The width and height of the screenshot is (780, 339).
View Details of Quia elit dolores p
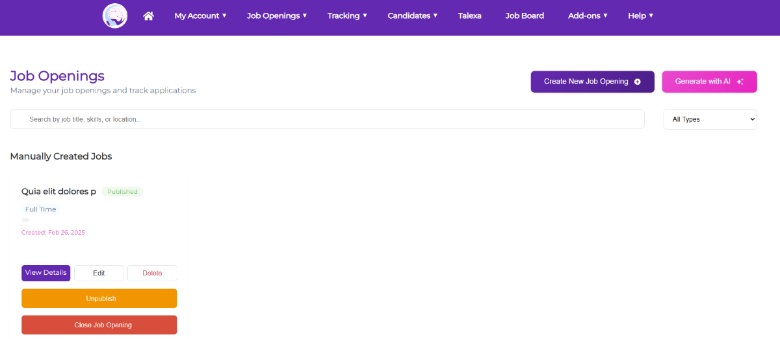(45, 273)
